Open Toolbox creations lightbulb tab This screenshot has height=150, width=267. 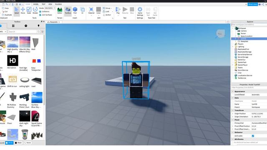coord(38,26)
